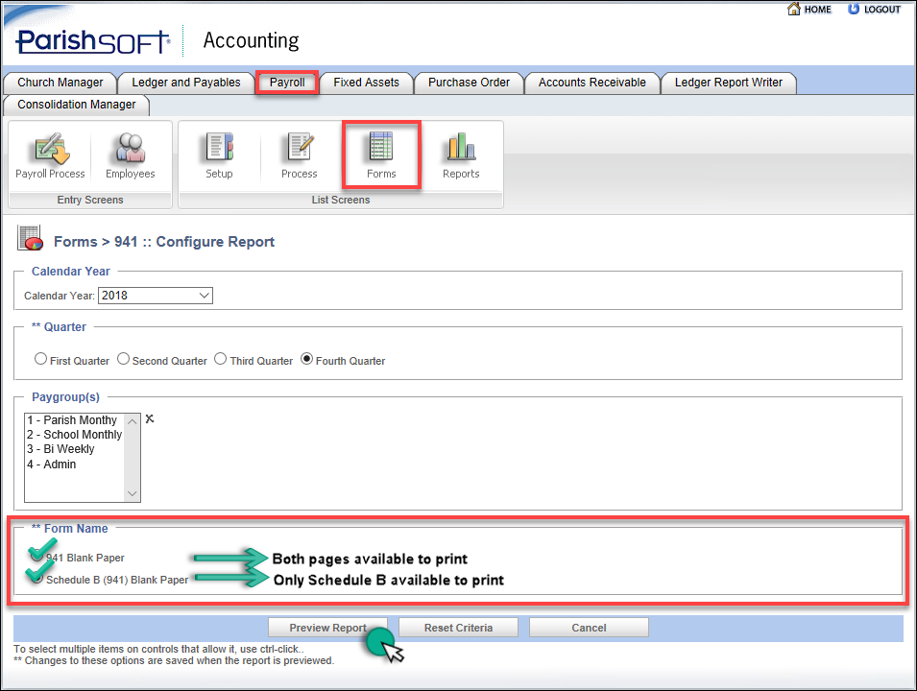
Task: Click the Configure Report page icon
Action: click(x=30, y=238)
